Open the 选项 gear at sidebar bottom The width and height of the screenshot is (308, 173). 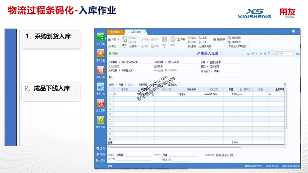(x=98, y=148)
